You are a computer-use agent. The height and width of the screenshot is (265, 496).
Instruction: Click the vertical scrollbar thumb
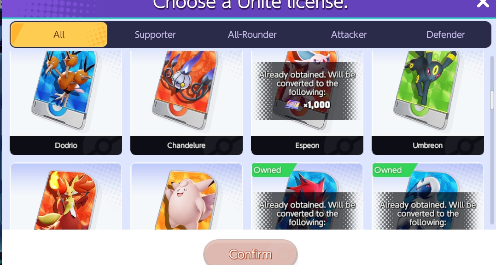pyautogui.click(x=492, y=100)
